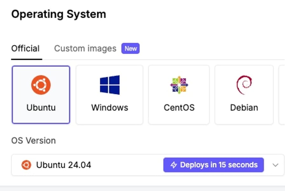
Task: Click the OS Version label
Action: tap(33, 141)
